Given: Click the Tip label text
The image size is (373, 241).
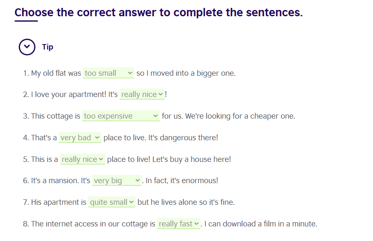Looking at the screenshot, I should point(48,47).
